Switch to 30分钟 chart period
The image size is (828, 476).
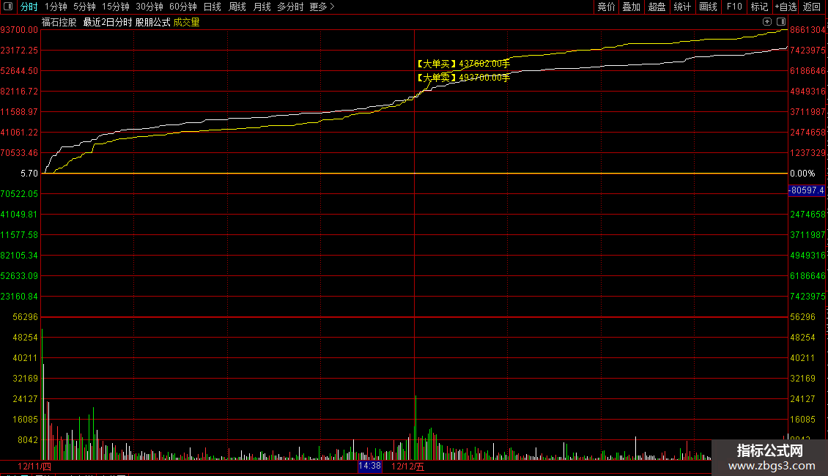[x=149, y=7]
